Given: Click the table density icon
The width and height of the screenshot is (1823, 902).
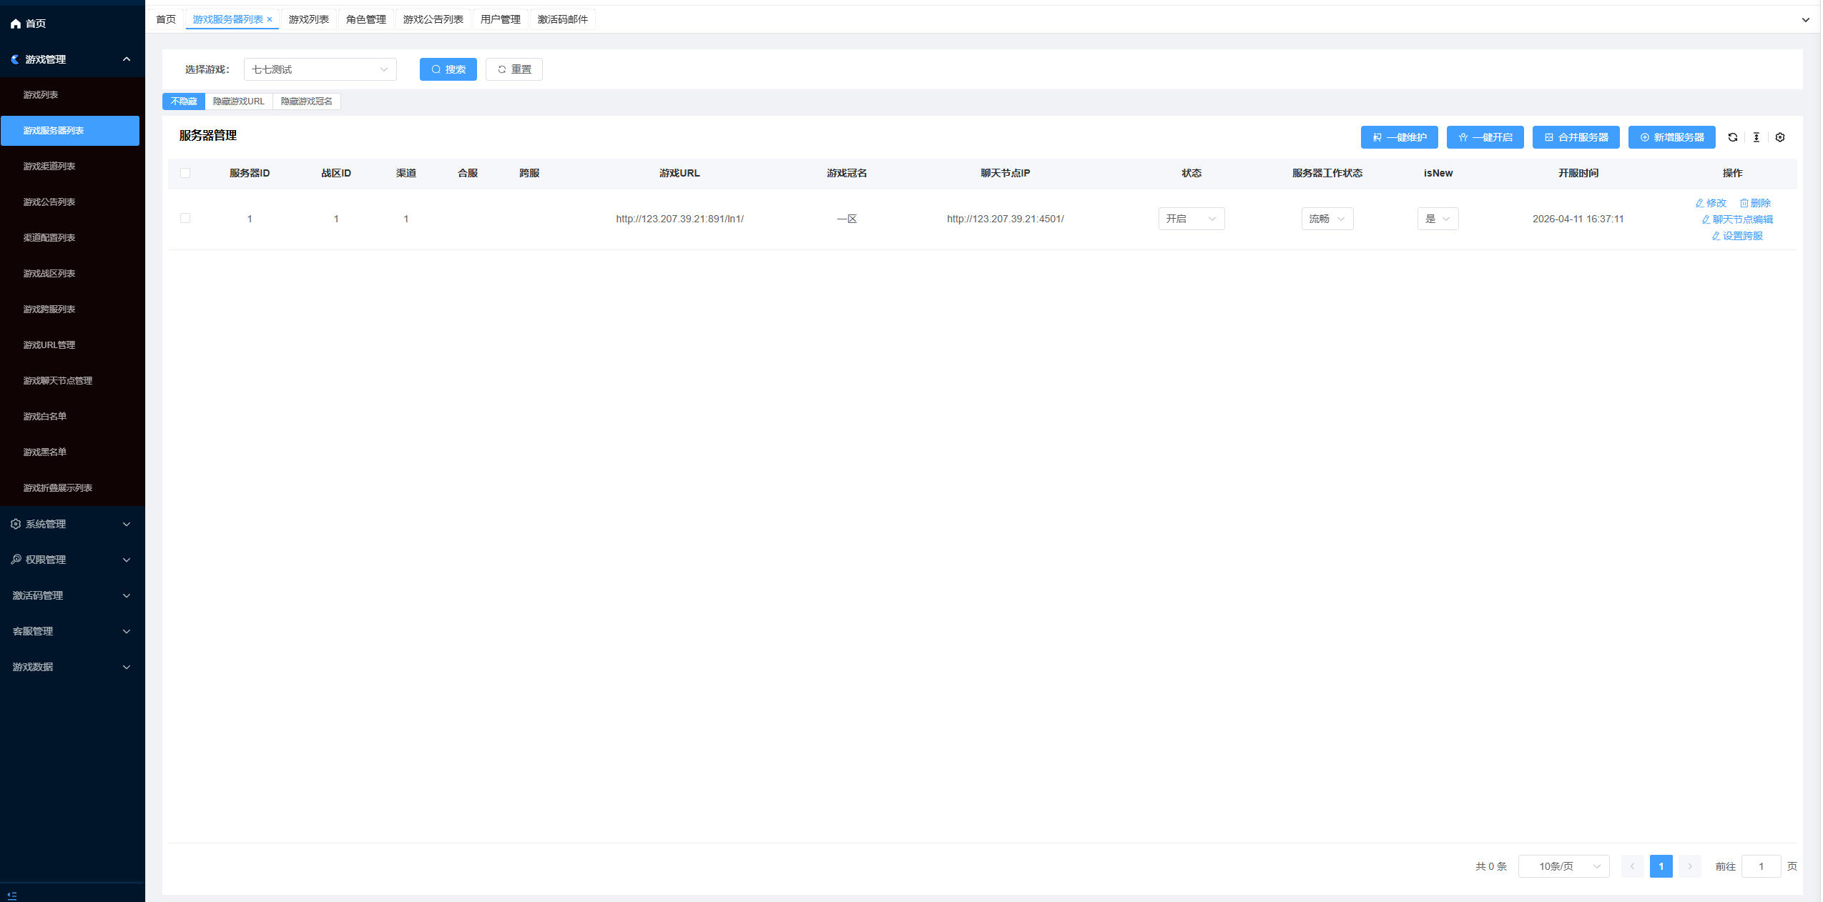Looking at the screenshot, I should coord(1756,137).
